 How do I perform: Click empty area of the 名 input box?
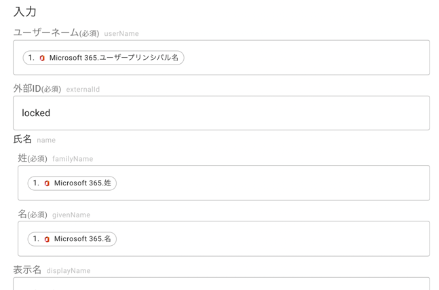[271, 239]
